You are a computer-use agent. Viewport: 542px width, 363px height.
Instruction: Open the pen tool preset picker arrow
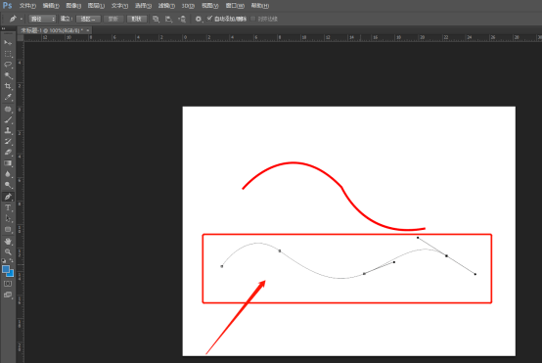(22, 19)
